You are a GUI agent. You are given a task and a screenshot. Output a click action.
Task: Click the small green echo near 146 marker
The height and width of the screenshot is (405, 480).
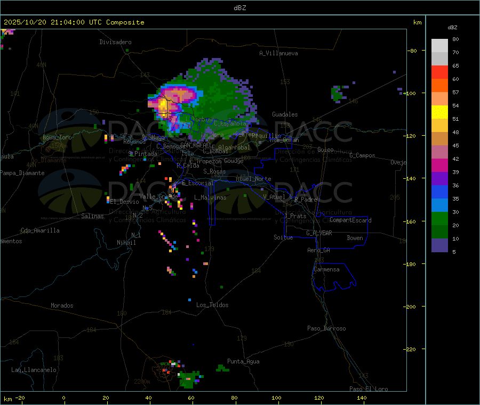[x=337, y=94]
